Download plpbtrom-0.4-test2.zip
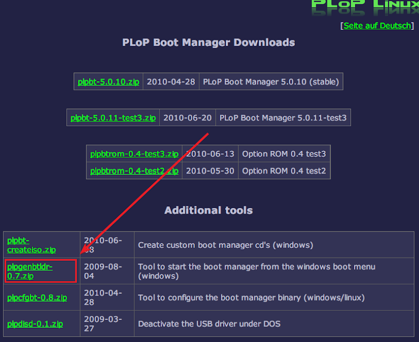The image size is (419, 342). click(x=134, y=170)
